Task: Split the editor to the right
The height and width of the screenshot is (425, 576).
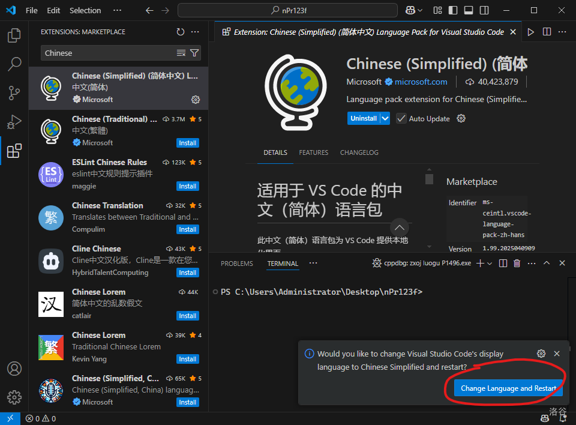Action: [x=547, y=32]
